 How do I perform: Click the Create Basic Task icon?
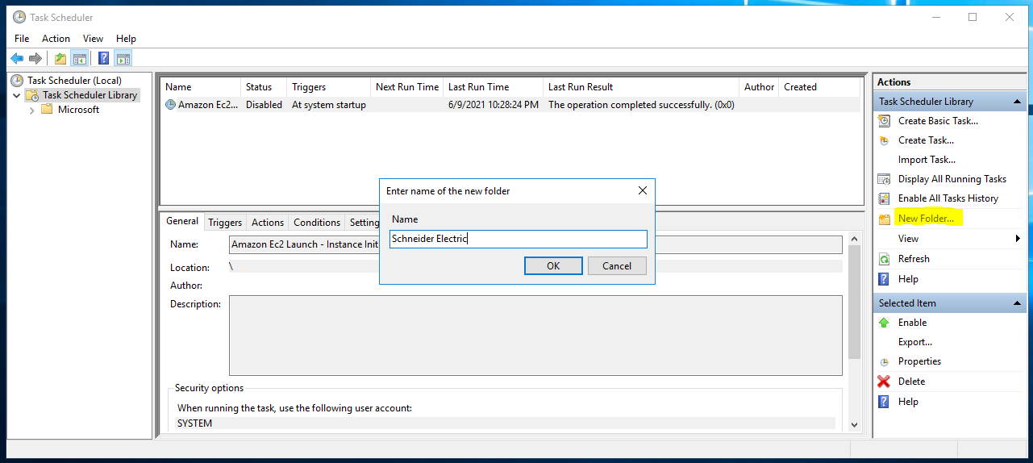click(885, 121)
